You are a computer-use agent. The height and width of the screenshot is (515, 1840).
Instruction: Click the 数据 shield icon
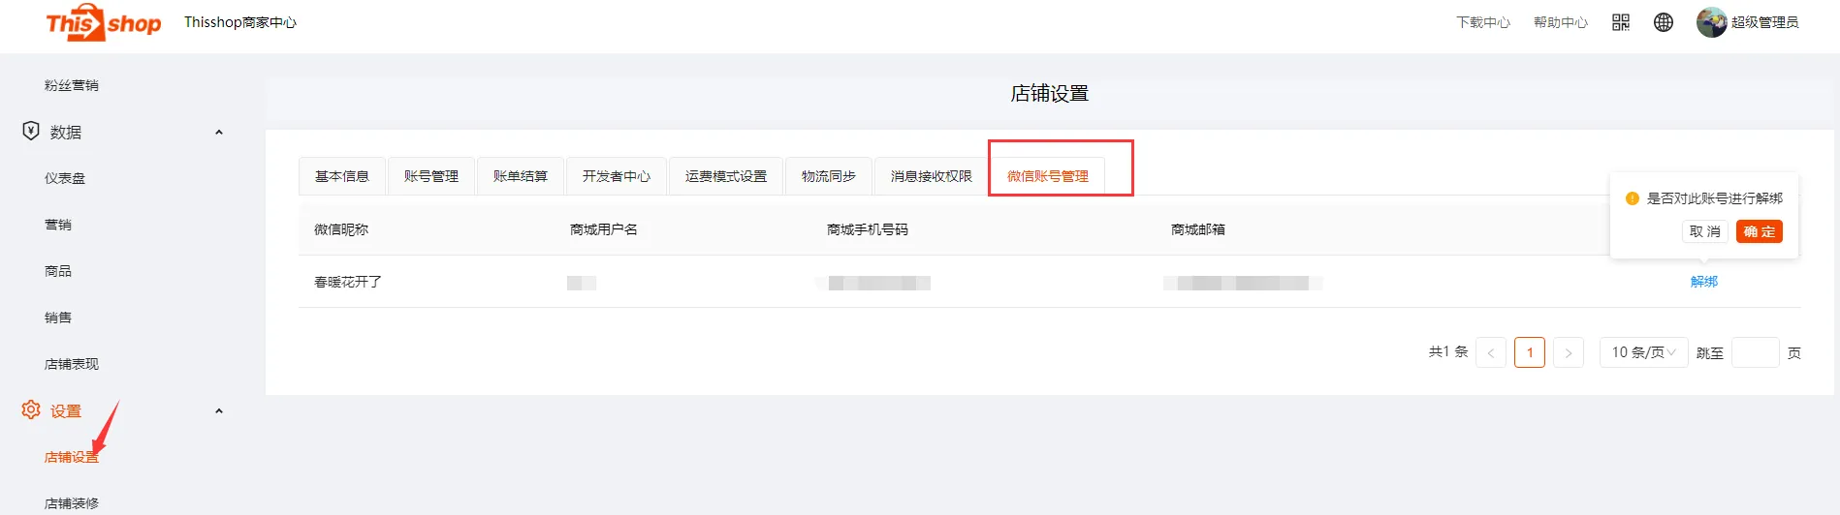[31, 131]
